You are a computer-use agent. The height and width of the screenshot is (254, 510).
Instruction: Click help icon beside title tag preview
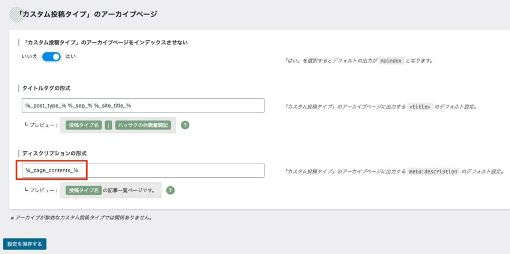tap(185, 125)
